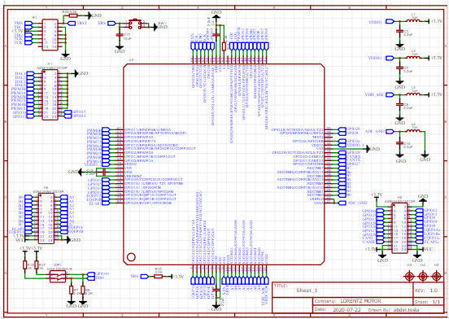Select capacitor C17 below the XRS net
The height and width of the screenshot is (319, 449).
[118, 35]
